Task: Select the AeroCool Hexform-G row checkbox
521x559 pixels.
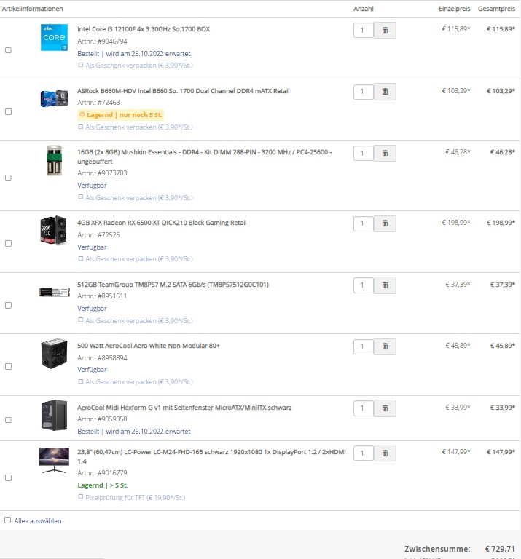Action: point(8,419)
